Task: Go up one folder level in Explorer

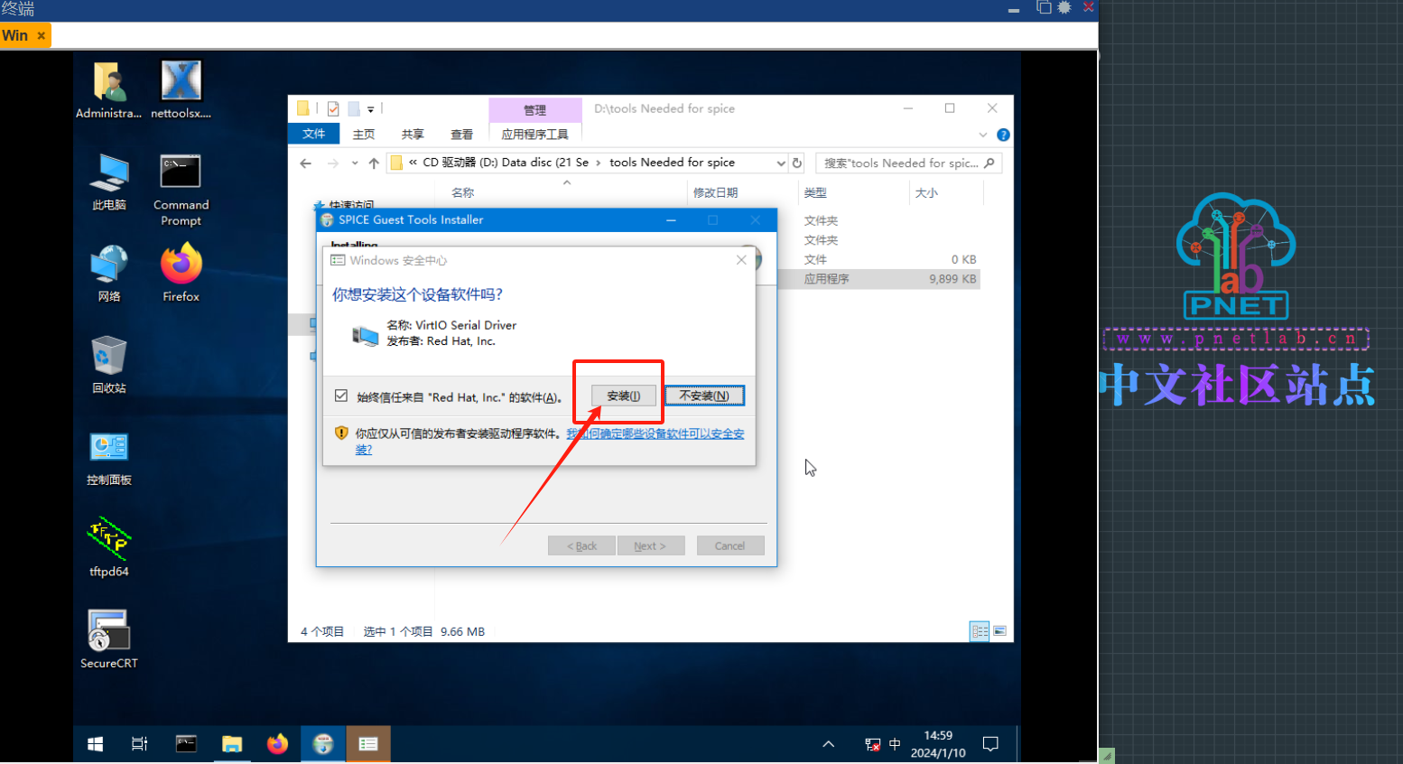Action: coord(374,163)
